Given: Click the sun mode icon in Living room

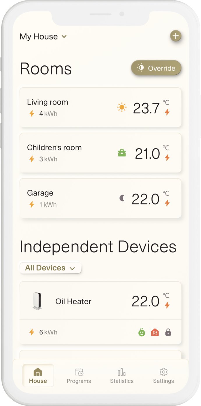Looking at the screenshot, I should [x=122, y=107].
